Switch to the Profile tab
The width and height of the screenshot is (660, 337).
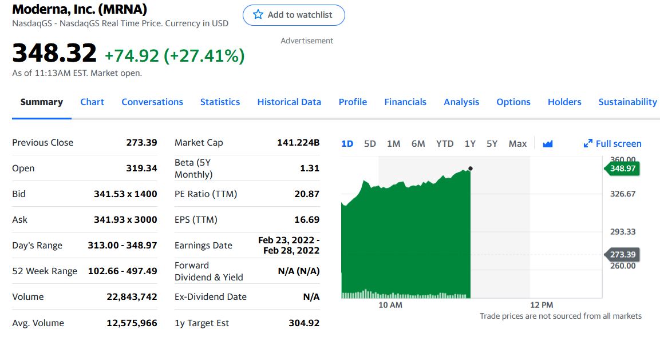click(x=353, y=102)
